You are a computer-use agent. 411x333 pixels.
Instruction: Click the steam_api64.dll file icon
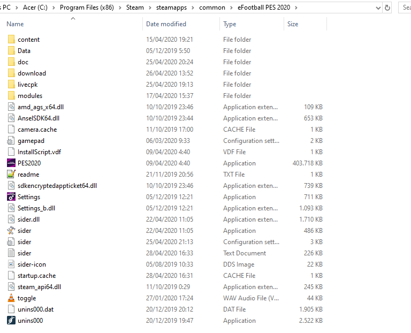11,287
